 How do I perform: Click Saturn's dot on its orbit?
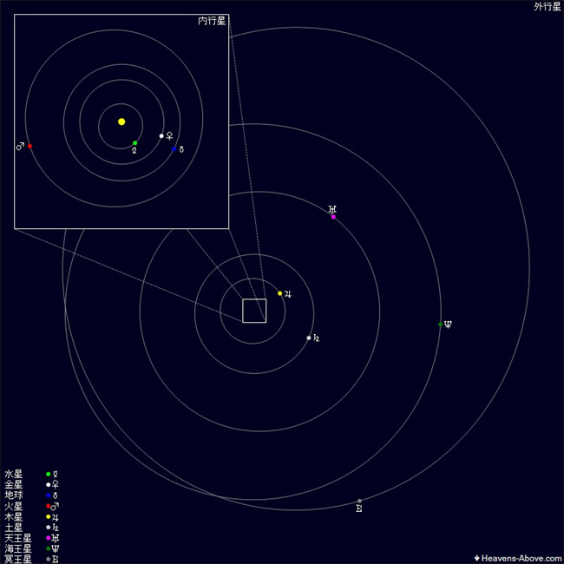pos(309,338)
